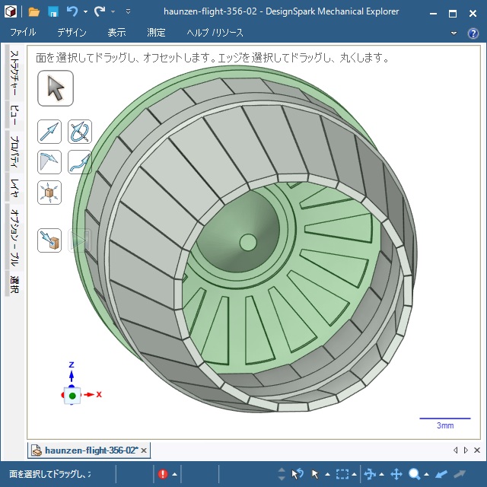Open help via the question mark icon
Screen dimensions: 487x487
[473, 33]
